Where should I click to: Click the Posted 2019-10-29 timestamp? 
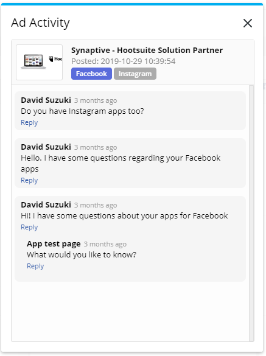click(x=124, y=61)
